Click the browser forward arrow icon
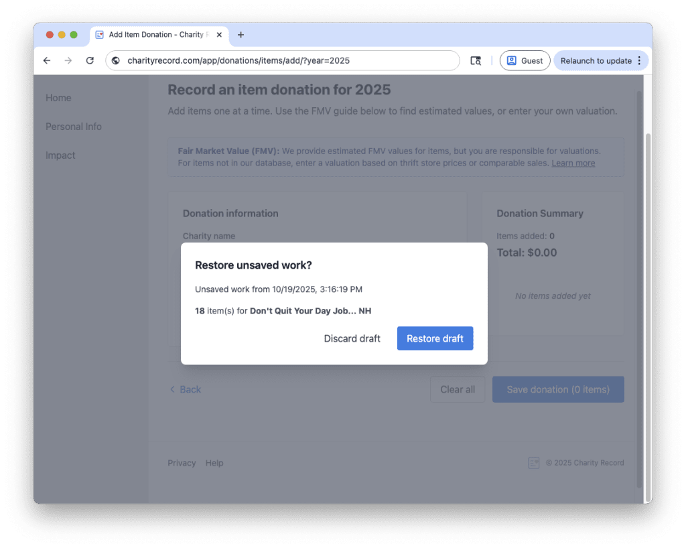Image resolution: width=686 pixels, height=548 pixels. pos(68,61)
